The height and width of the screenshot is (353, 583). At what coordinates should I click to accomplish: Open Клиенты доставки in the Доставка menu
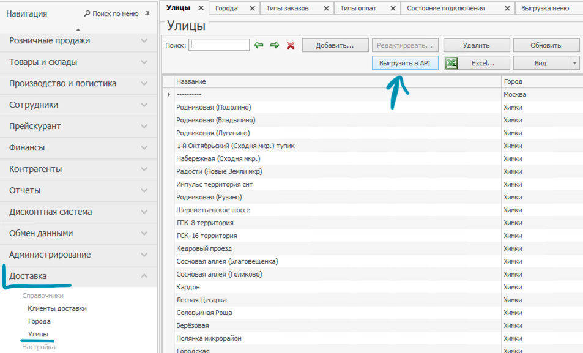pyautogui.click(x=58, y=308)
